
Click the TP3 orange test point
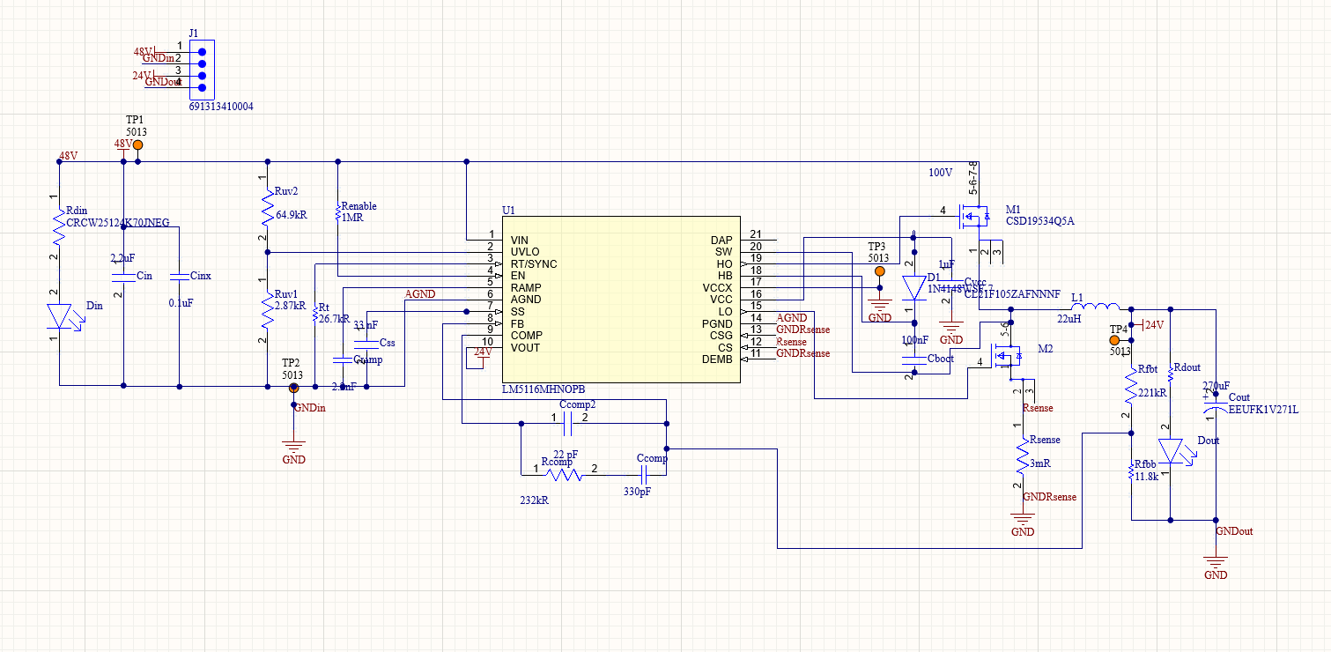879,271
